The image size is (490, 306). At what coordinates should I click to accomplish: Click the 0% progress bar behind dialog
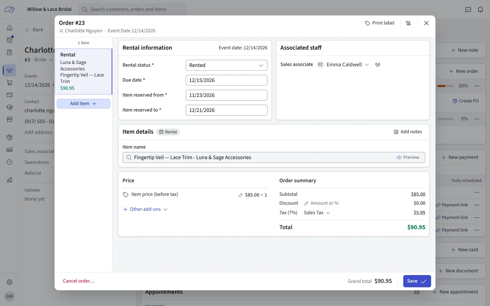pos(445,119)
